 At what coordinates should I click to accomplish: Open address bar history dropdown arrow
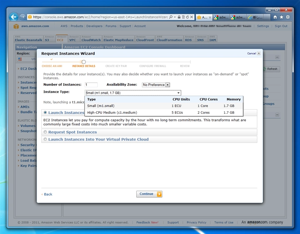pos(175,17)
